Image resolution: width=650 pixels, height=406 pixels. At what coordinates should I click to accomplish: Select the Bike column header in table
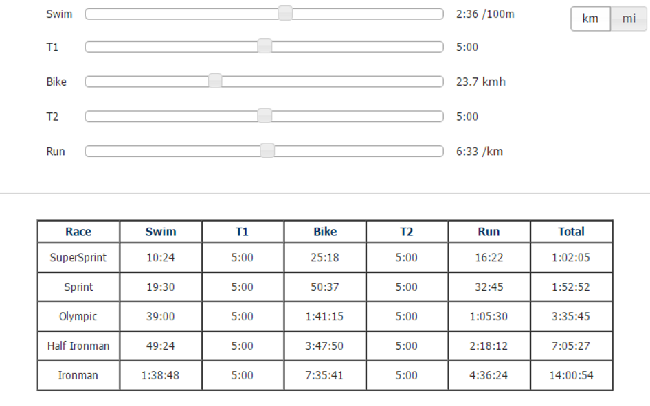(325, 232)
